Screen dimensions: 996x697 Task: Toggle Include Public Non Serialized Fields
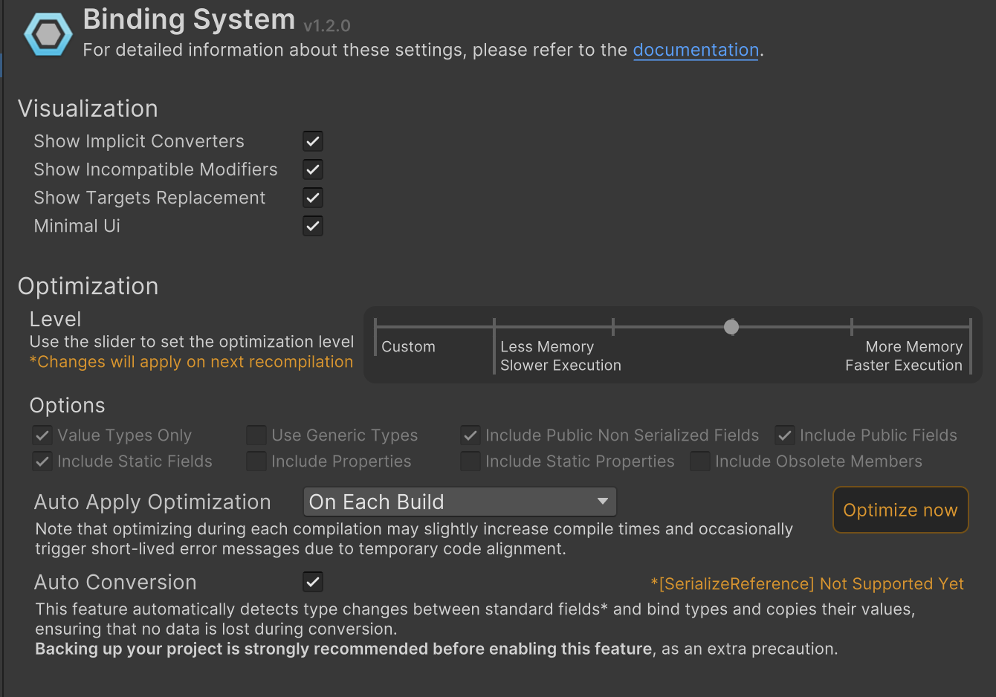coord(470,435)
